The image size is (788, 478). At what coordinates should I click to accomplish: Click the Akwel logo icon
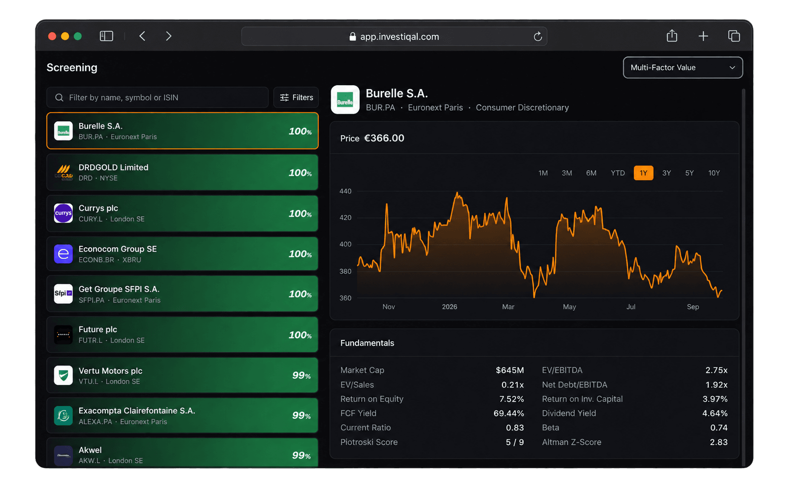coord(63,455)
